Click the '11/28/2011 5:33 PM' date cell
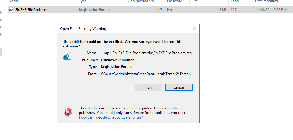 [x=271, y=10]
